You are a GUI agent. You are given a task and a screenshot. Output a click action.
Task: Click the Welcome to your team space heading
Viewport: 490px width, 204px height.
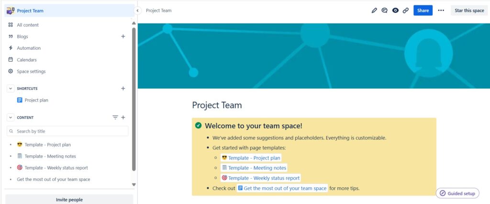254,126
